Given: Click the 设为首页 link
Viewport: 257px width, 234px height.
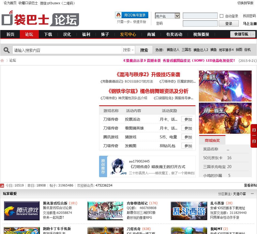Looking at the screenshot, I should click(x=10, y=3).
